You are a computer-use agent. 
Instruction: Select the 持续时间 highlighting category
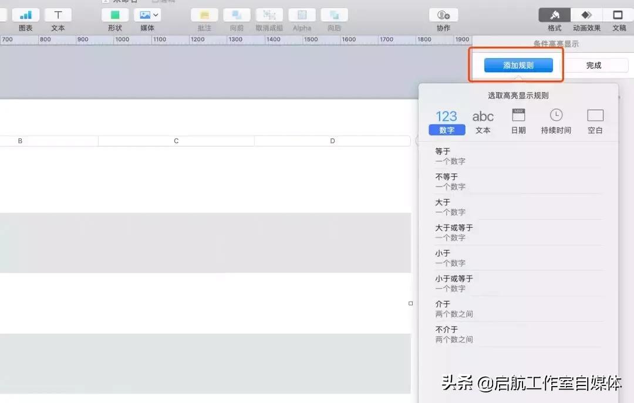coord(555,121)
